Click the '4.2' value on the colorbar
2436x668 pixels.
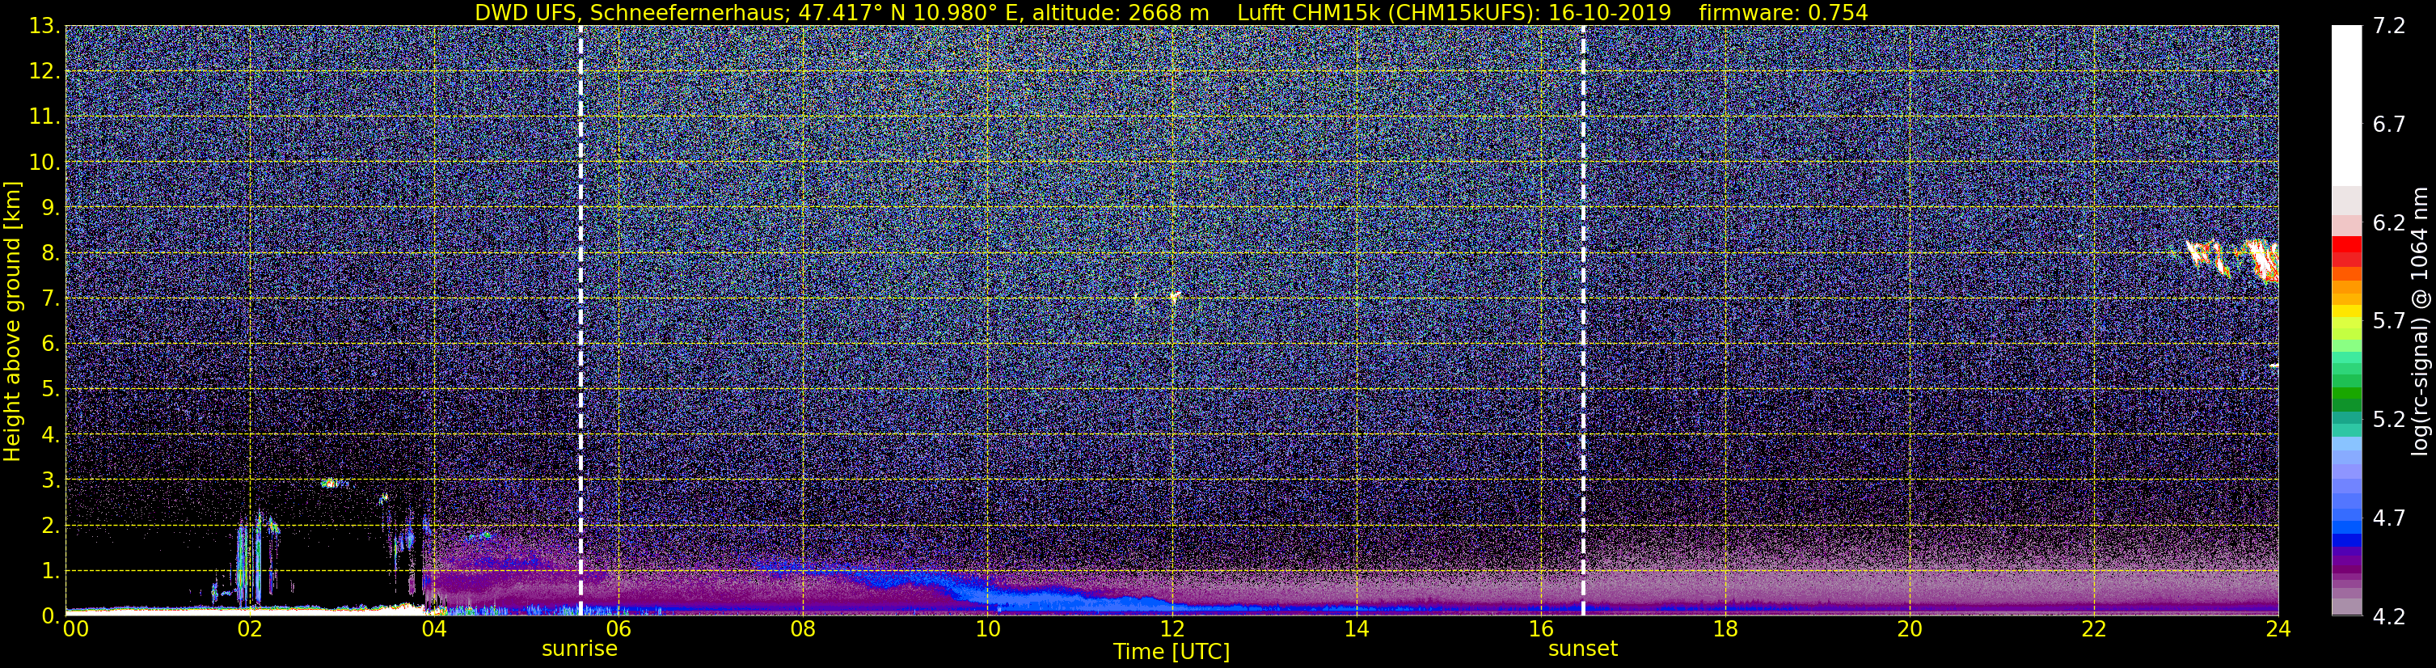pyautogui.click(x=2389, y=617)
